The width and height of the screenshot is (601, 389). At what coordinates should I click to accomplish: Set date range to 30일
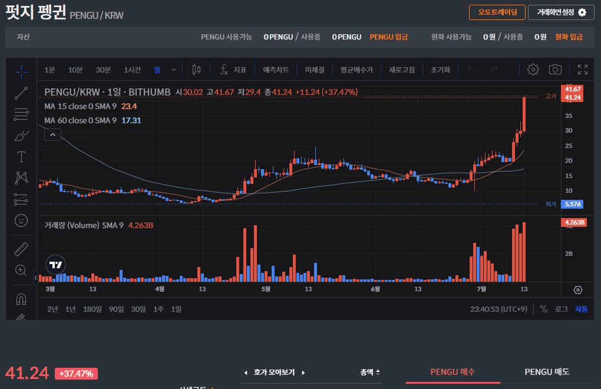coord(138,309)
